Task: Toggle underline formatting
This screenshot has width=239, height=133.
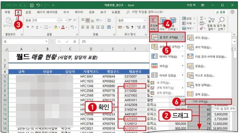Action: click(x=37, y=27)
